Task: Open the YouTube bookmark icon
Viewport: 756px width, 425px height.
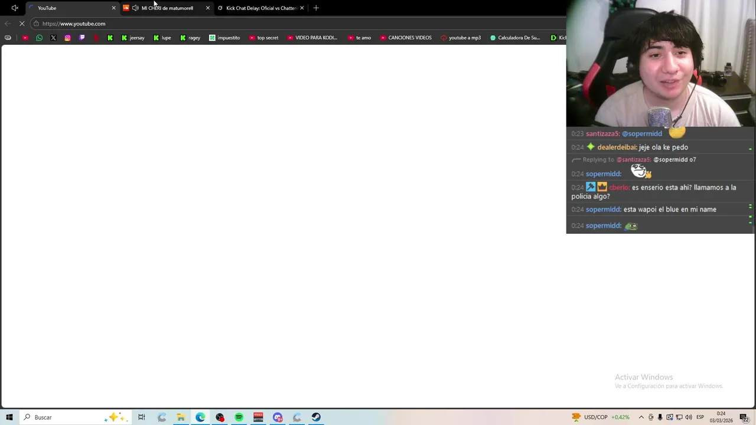Action: click(25, 38)
